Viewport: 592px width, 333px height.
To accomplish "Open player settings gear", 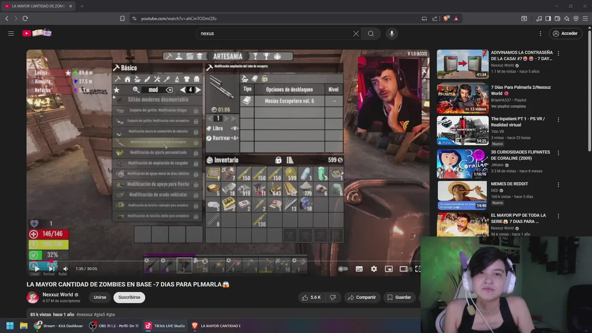I will pyautogui.click(x=374, y=269).
